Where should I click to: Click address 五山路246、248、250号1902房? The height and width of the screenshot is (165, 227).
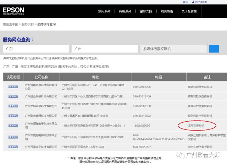94,87
